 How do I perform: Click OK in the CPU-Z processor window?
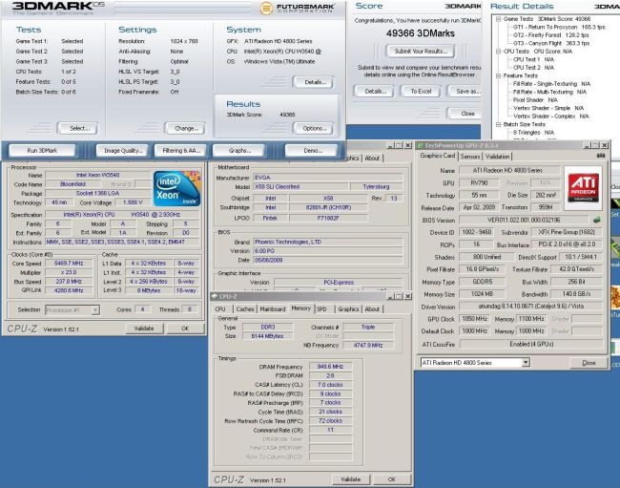click(x=185, y=329)
